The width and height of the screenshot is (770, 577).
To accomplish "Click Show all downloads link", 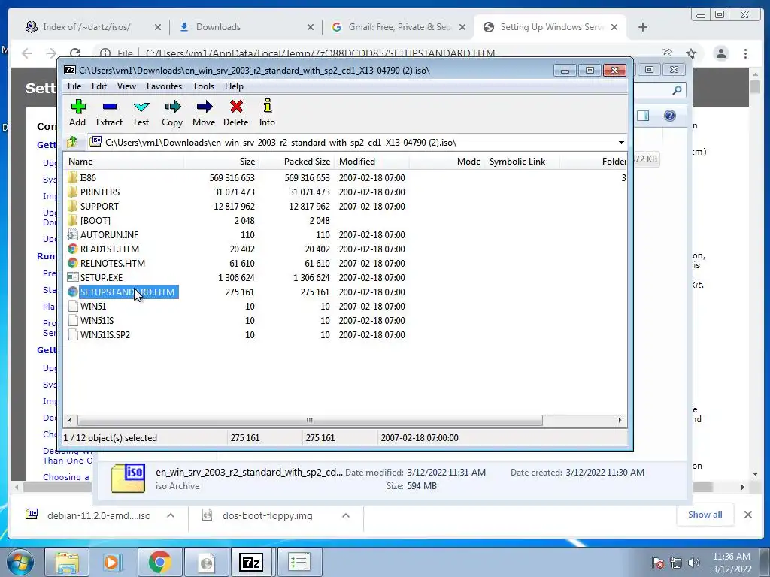I will [705, 515].
